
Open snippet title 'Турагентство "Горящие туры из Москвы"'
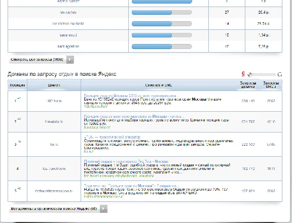(x=131, y=186)
